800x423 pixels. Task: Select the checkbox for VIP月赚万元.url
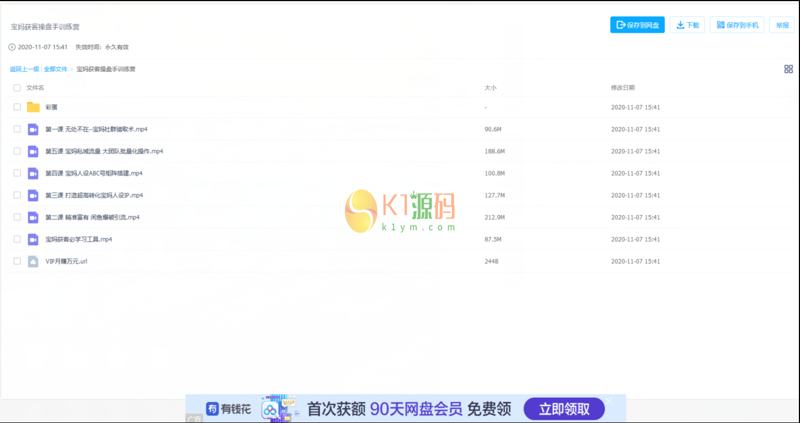click(x=17, y=262)
